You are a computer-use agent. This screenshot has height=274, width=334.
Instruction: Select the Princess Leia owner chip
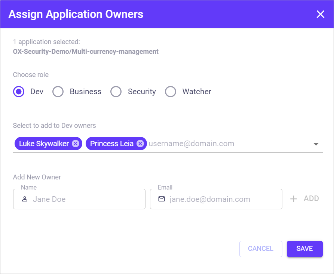pyautogui.click(x=112, y=144)
